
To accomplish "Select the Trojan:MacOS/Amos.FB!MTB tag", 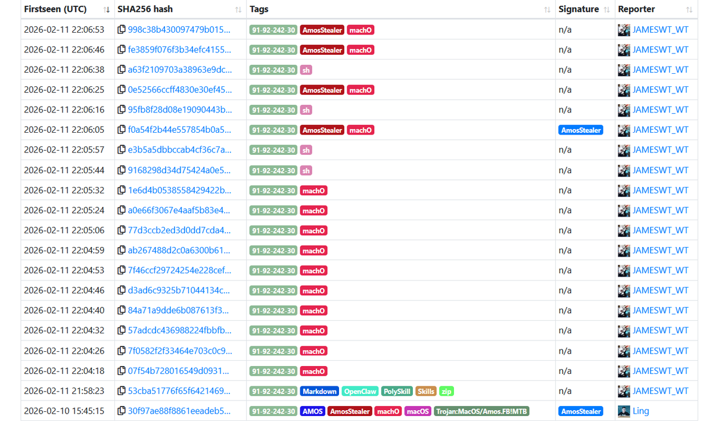I will click(482, 411).
